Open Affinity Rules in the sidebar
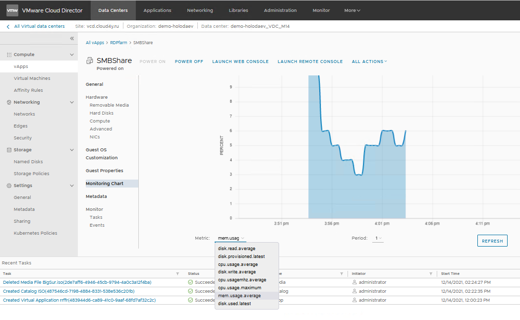The width and height of the screenshot is (520, 320). point(28,90)
